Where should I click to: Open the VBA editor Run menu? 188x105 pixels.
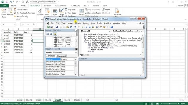[93, 23]
